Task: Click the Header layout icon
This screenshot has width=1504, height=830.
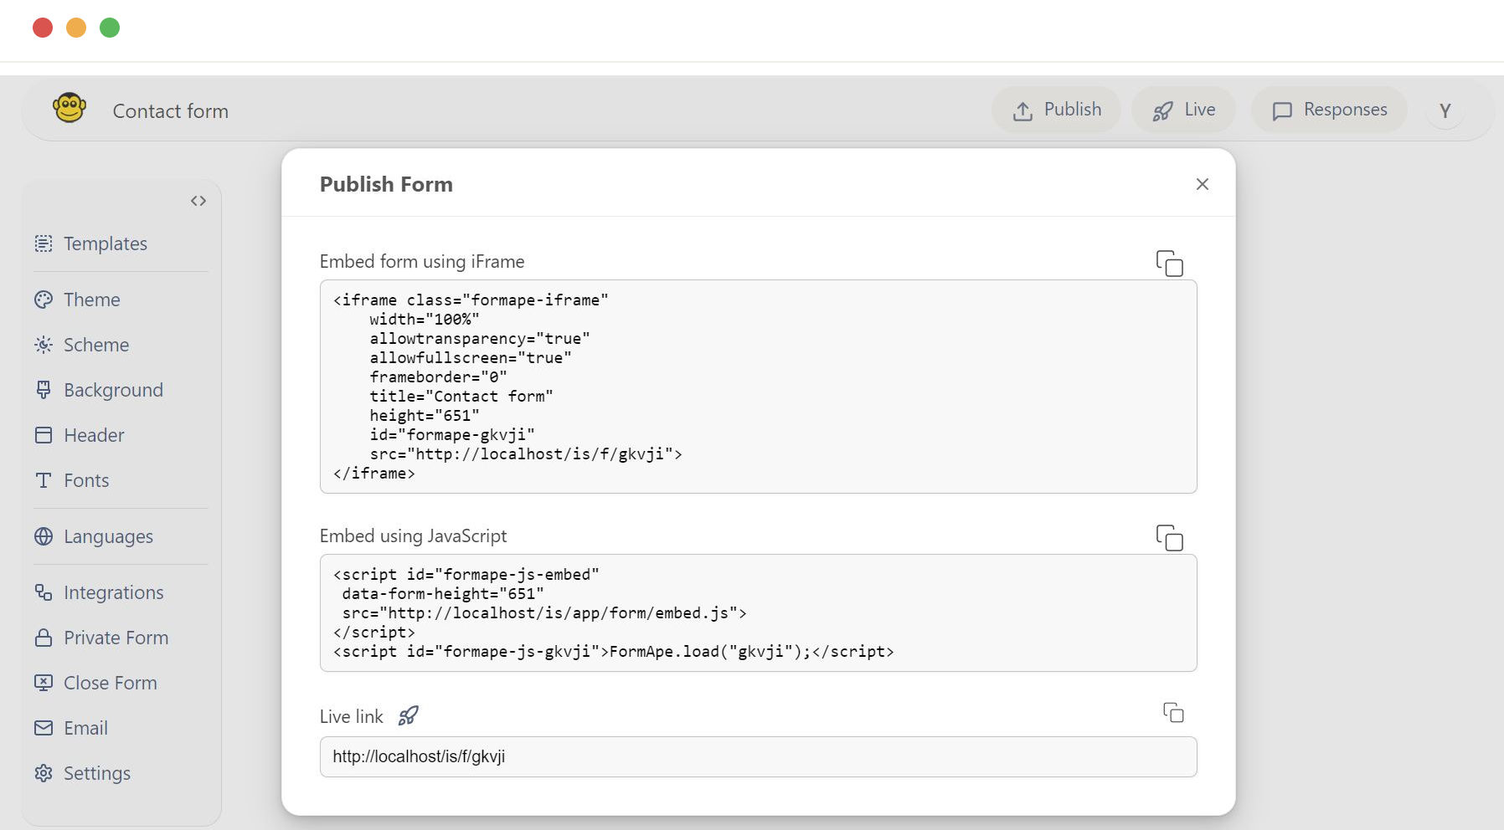Action: (x=44, y=435)
